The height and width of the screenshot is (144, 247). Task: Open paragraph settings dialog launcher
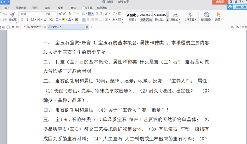(123, 23)
